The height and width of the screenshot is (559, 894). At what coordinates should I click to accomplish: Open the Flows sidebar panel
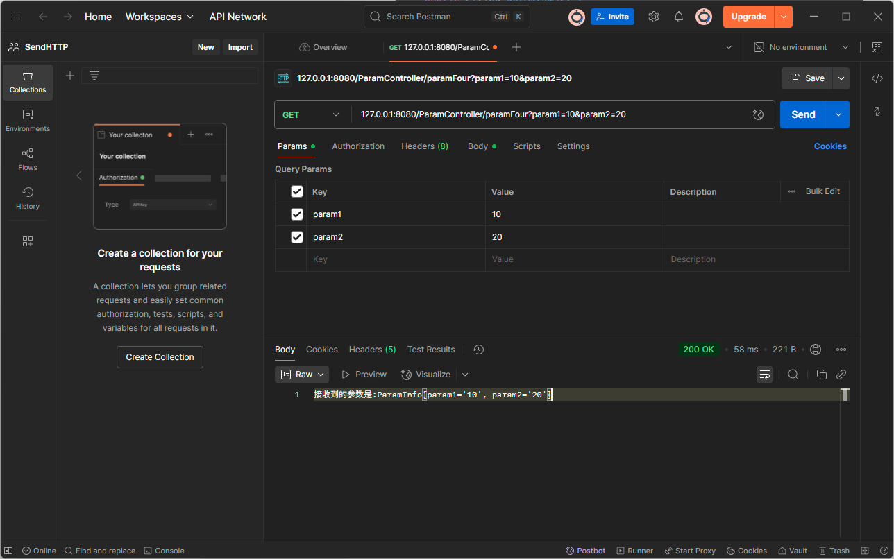coord(28,160)
